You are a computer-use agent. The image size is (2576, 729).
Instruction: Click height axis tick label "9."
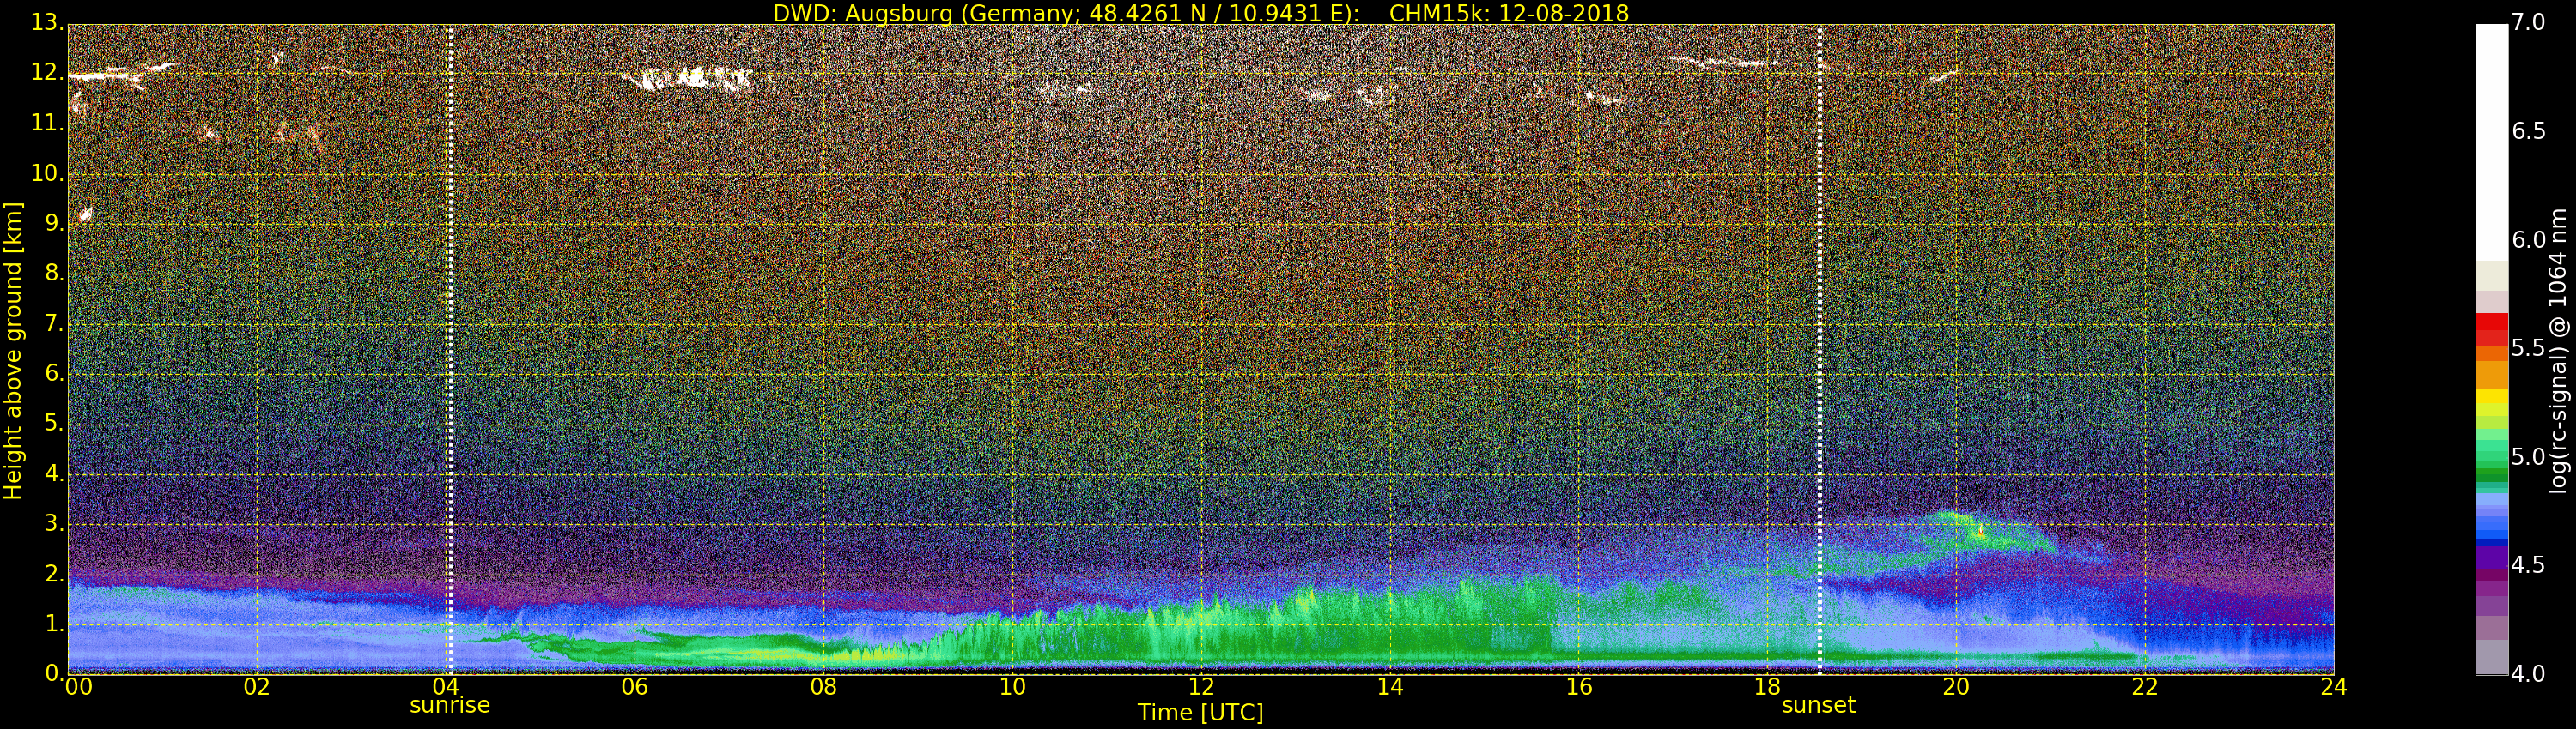54,224
